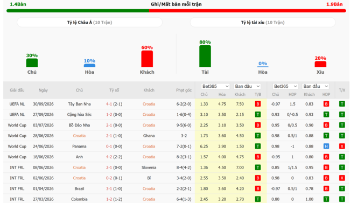Click the red 20% Xỉu bar
Viewport: 350px width, 203px height.
(x=320, y=64)
